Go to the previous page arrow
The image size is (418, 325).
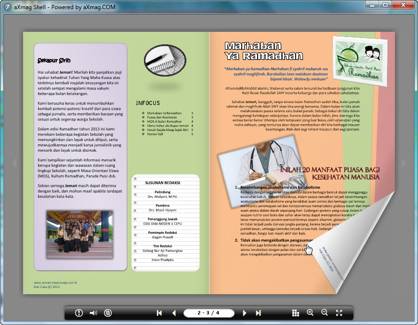(x=174, y=312)
